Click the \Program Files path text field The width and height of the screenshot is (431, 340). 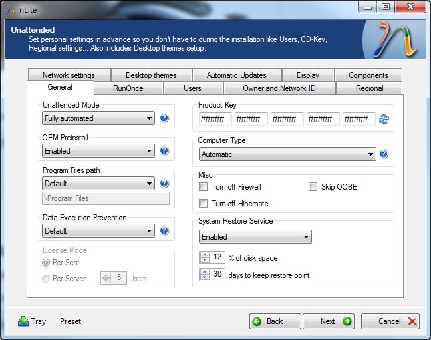pyautogui.click(x=106, y=198)
